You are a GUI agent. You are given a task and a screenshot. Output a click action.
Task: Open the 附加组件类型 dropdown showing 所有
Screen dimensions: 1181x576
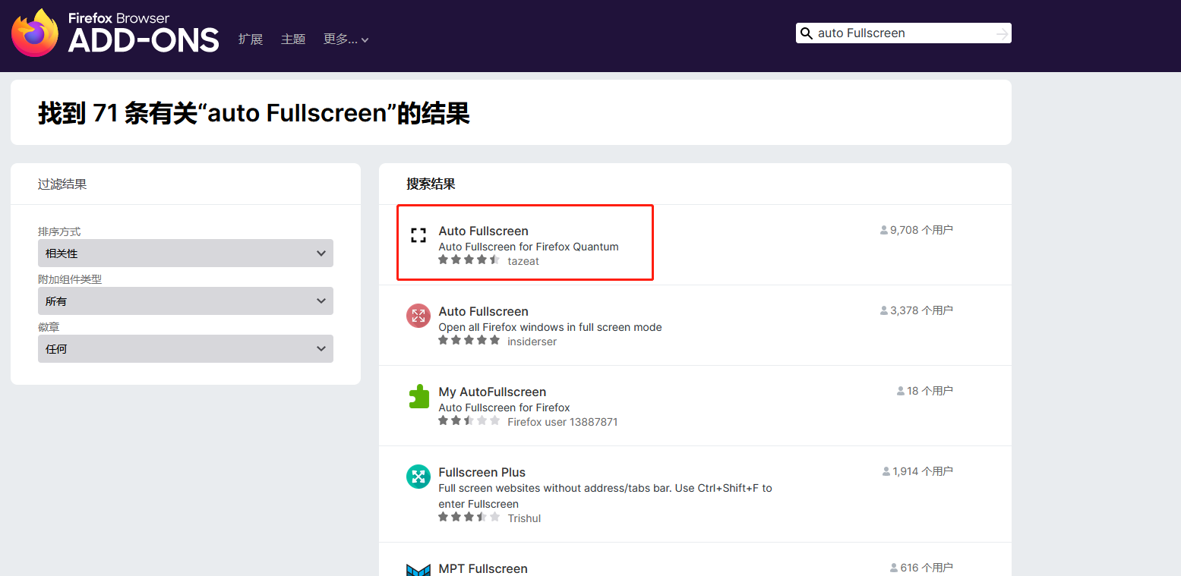coord(185,301)
